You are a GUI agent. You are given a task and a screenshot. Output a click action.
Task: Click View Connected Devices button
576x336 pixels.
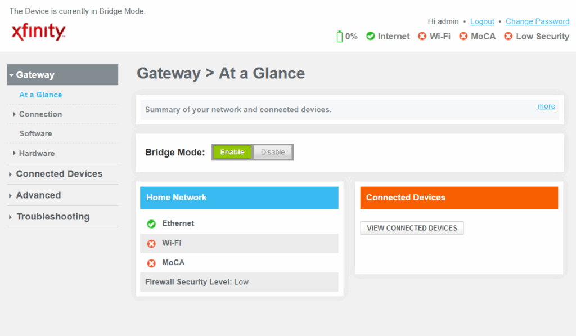coord(412,228)
